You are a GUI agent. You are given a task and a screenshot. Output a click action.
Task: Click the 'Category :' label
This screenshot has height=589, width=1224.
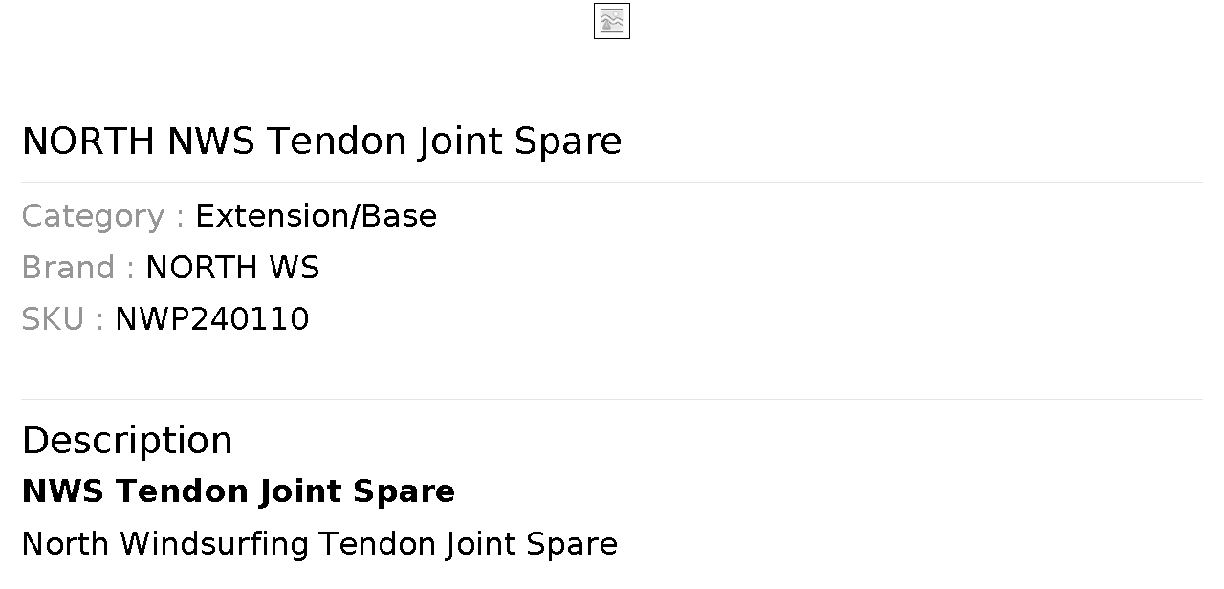coord(102,216)
